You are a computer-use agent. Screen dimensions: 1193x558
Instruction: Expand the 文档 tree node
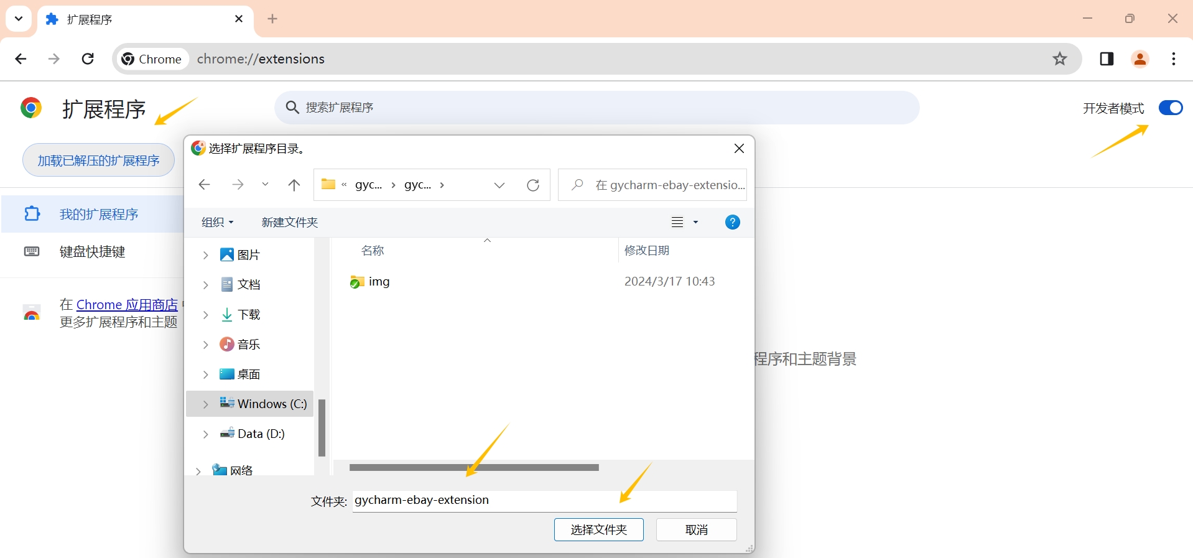pyautogui.click(x=205, y=285)
